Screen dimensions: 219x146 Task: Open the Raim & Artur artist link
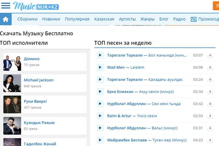[x=119, y=116]
